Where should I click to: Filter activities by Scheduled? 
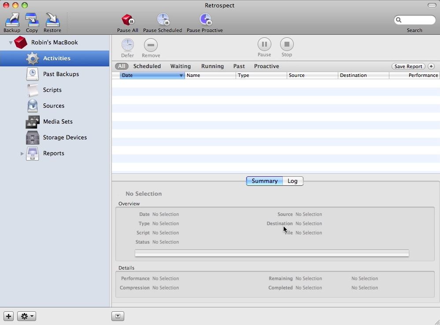point(147,66)
